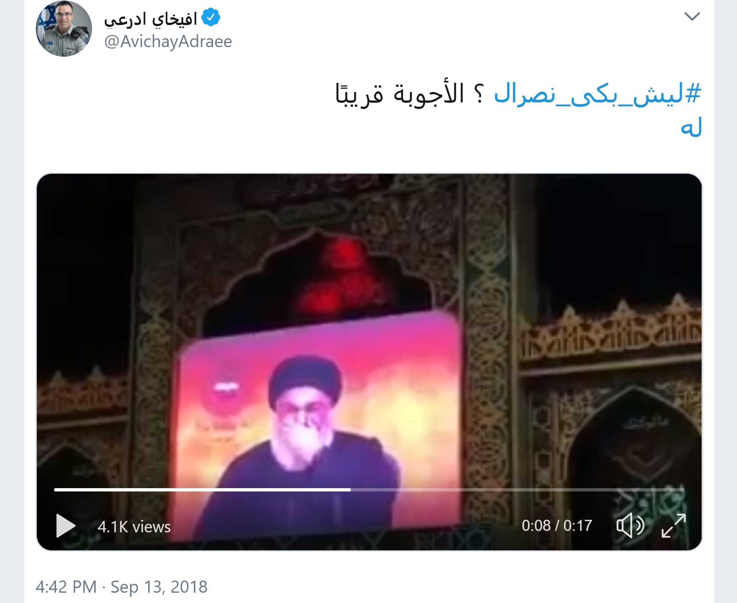This screenshot has height=603, width=737.
Task: Open the profile picture of Avichay Adraee
Action: click(x=64, y=29)
